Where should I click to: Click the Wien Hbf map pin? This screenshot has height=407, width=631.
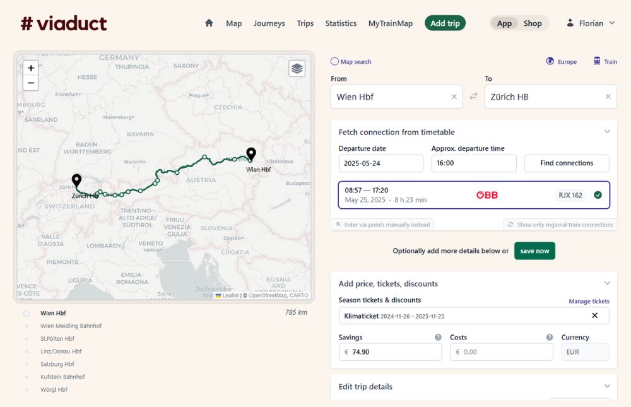[x=251, y=154]
